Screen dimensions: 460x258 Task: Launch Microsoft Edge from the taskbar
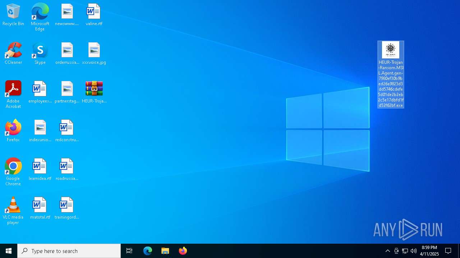pos(148,251)
